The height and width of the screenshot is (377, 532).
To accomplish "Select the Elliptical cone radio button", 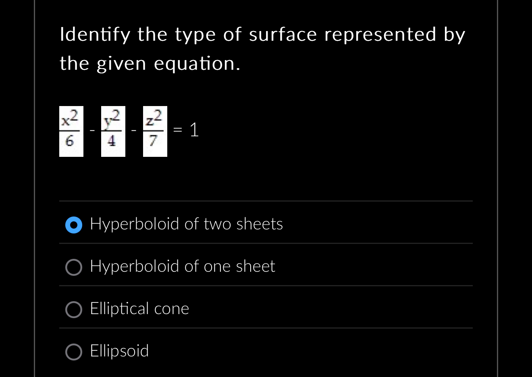I will (73, 310).
